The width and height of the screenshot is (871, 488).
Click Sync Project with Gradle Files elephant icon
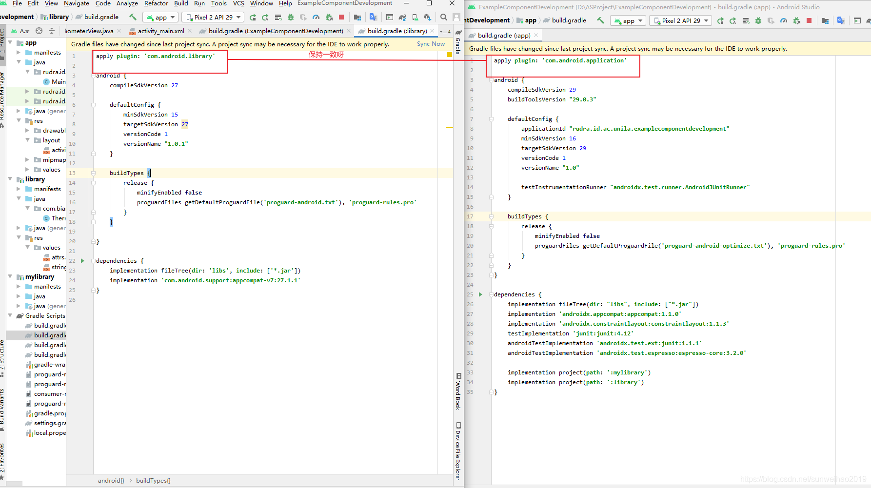[x=402, y=17]
